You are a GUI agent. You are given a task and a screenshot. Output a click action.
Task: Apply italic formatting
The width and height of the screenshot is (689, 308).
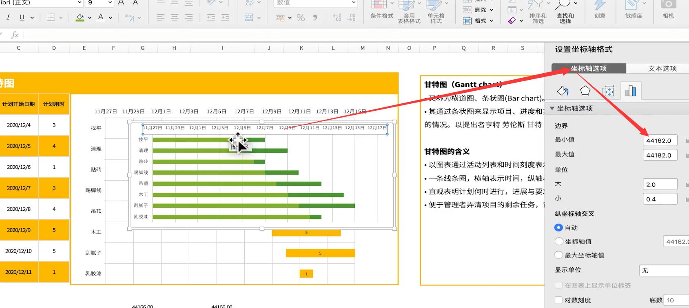coord(8,17)
